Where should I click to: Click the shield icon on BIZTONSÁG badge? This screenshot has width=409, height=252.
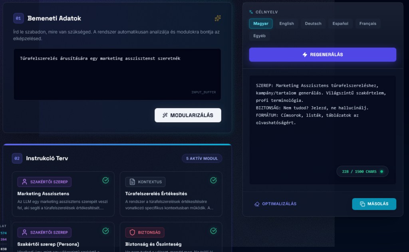pyautogui.click(x=132, y=232)
